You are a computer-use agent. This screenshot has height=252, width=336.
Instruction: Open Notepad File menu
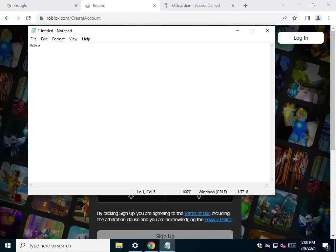coord(33,39)
